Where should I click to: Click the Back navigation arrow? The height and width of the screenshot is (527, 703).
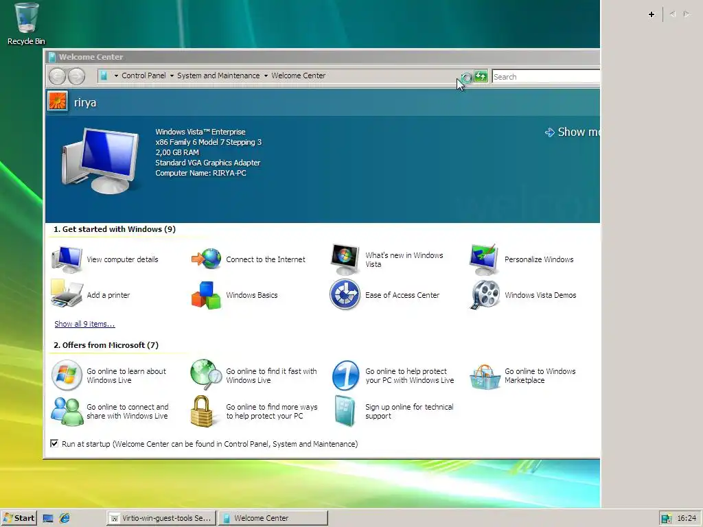[x=58, y=76]
